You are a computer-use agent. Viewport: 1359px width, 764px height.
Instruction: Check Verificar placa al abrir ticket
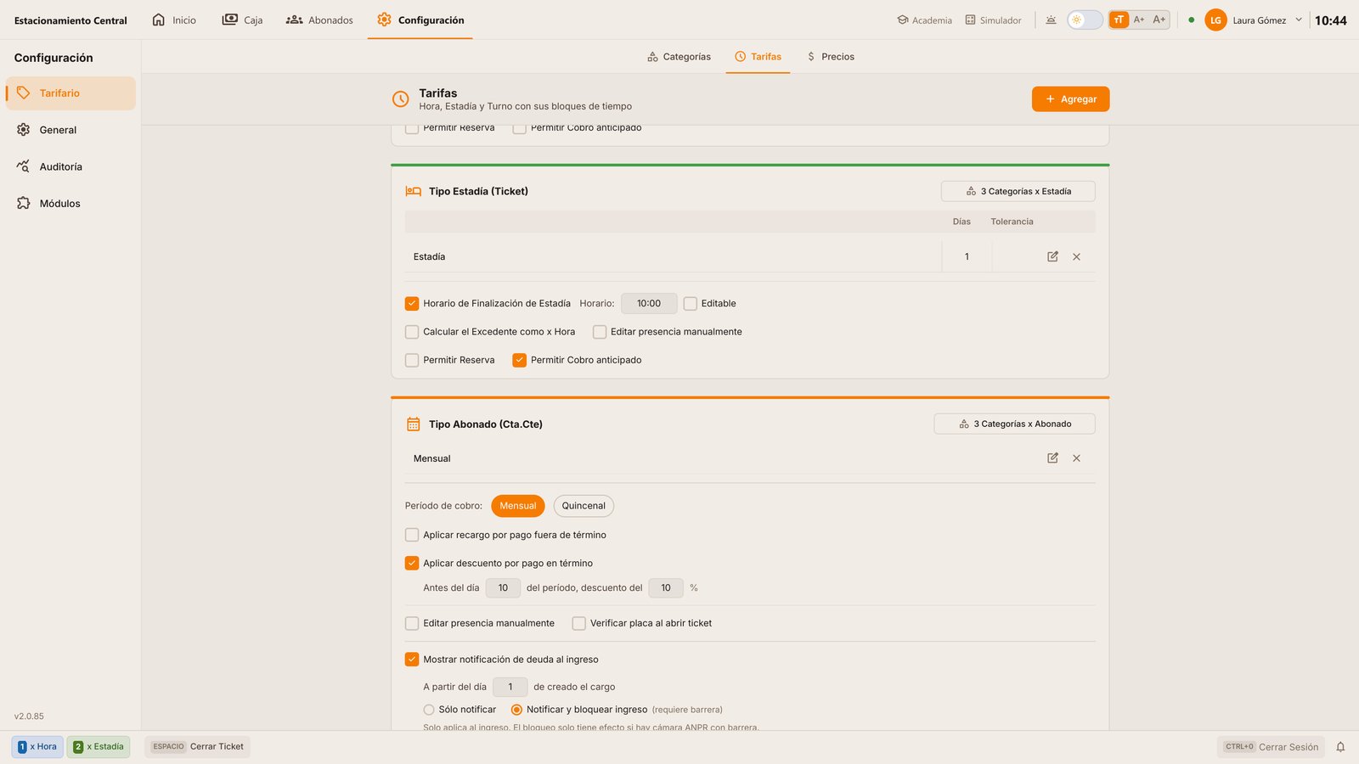[578, 623]
